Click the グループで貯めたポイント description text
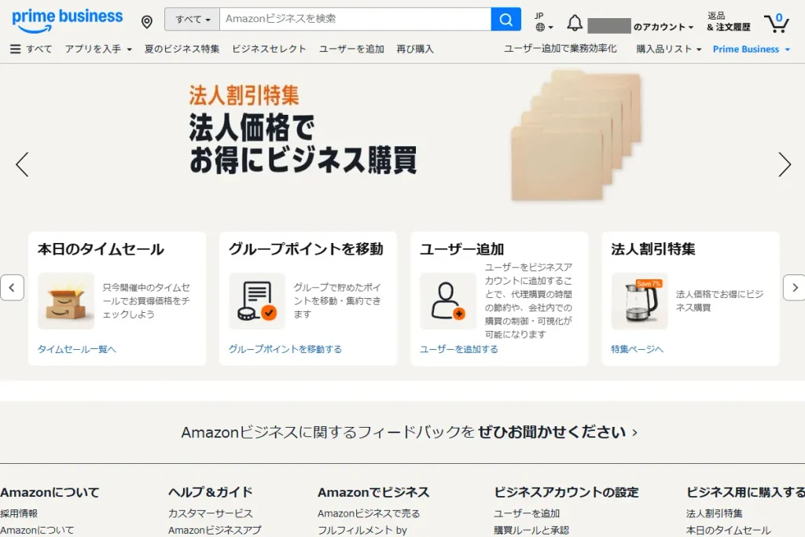Viewport: 805px width, 537px height. (x=337, y=301)
